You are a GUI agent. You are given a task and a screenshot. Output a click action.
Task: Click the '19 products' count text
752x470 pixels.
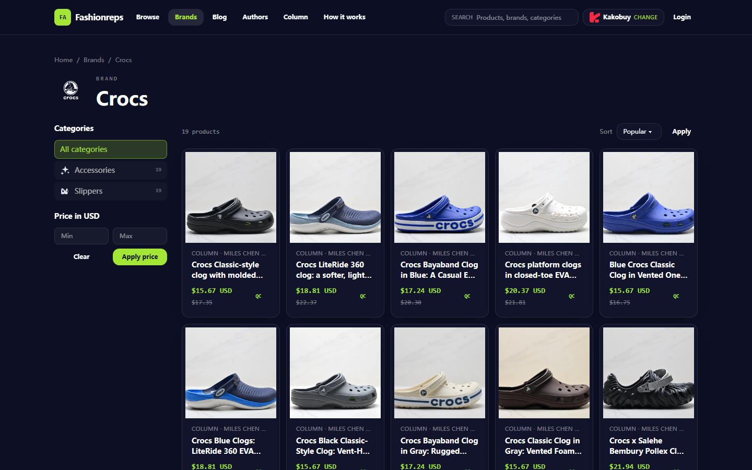click(201, 132)
